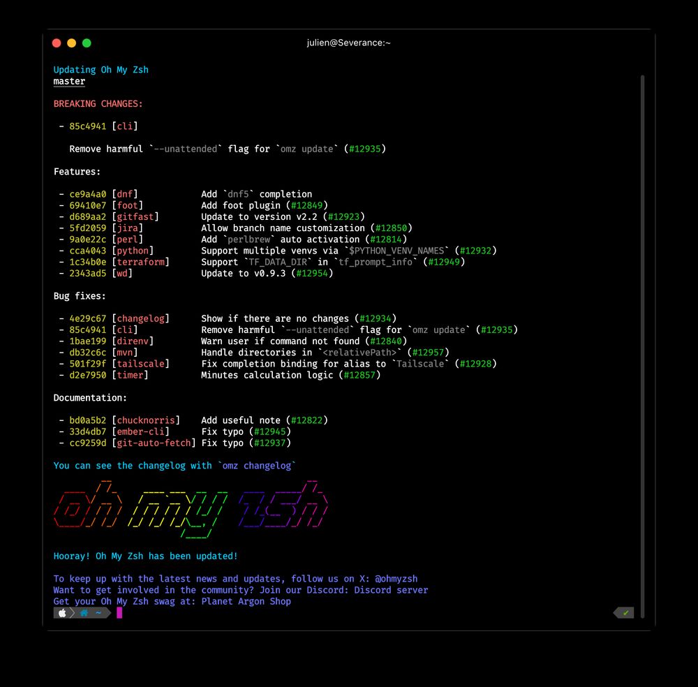
Task: Click commit hash bd0a5b2
Action: 88,420
